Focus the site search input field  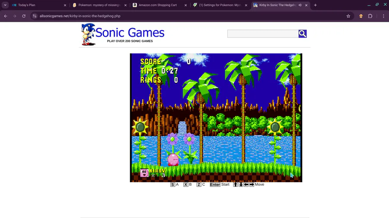click(x=263, y=34)
